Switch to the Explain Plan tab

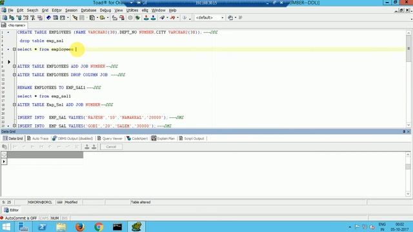tap(163, 139)
